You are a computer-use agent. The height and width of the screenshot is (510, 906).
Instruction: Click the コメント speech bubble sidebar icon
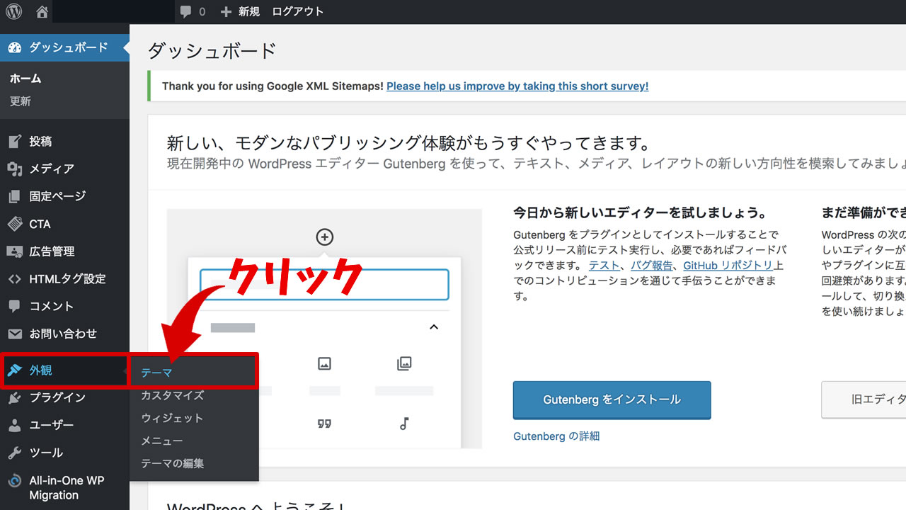[15, 307]
